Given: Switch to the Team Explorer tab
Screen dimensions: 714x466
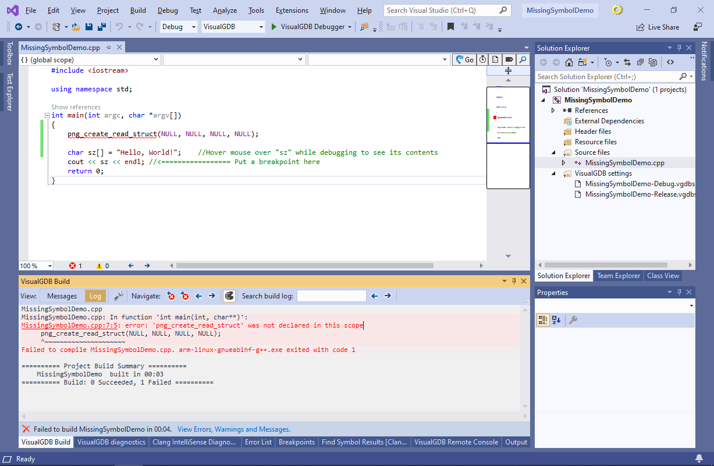Looking at the screenshot, I should (x=619, y=276).
